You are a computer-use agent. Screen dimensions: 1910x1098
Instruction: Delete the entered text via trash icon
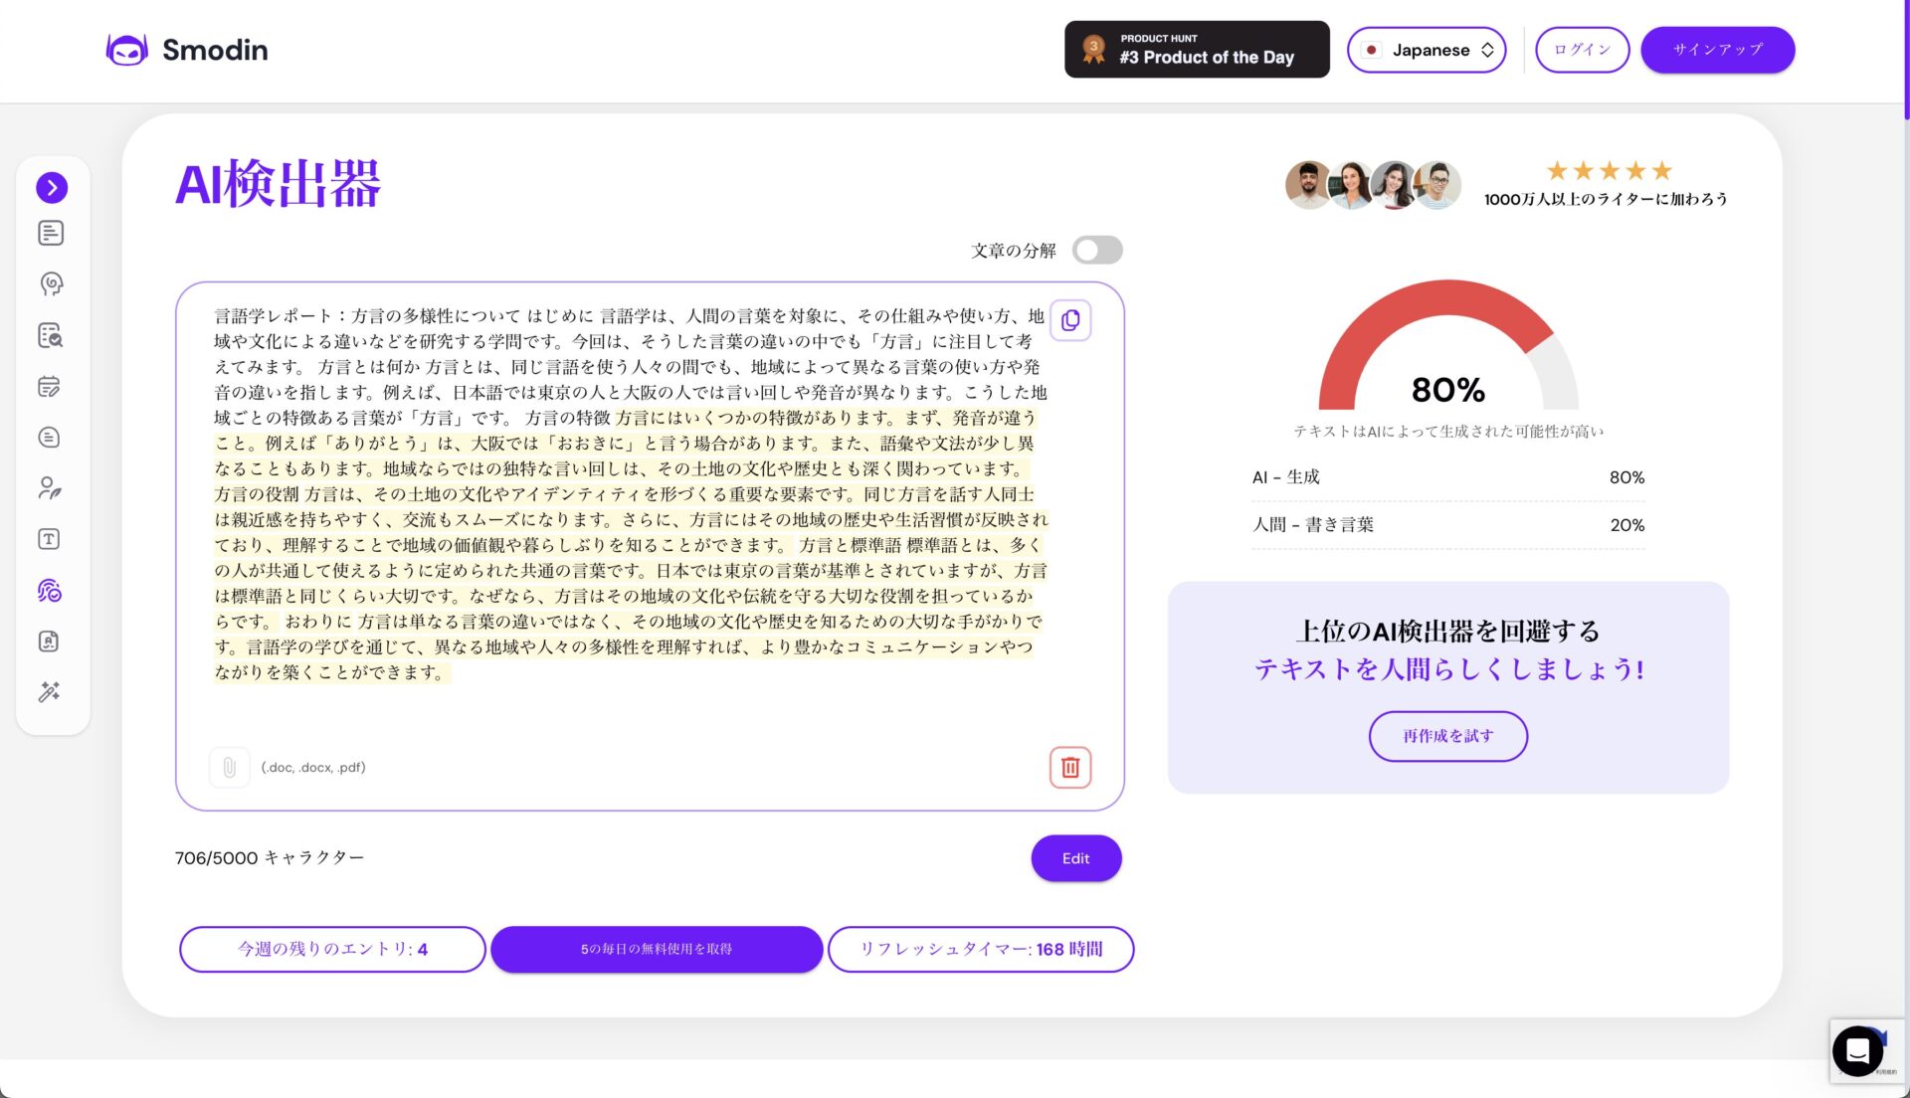[x=1069, y=767]
